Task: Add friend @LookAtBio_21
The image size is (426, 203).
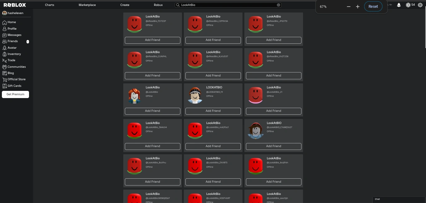Action: coord(274,111)
